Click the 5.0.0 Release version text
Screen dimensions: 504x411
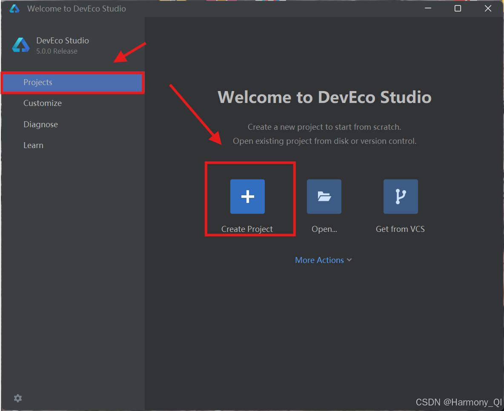pyautogui.click(x=57, y=51)
